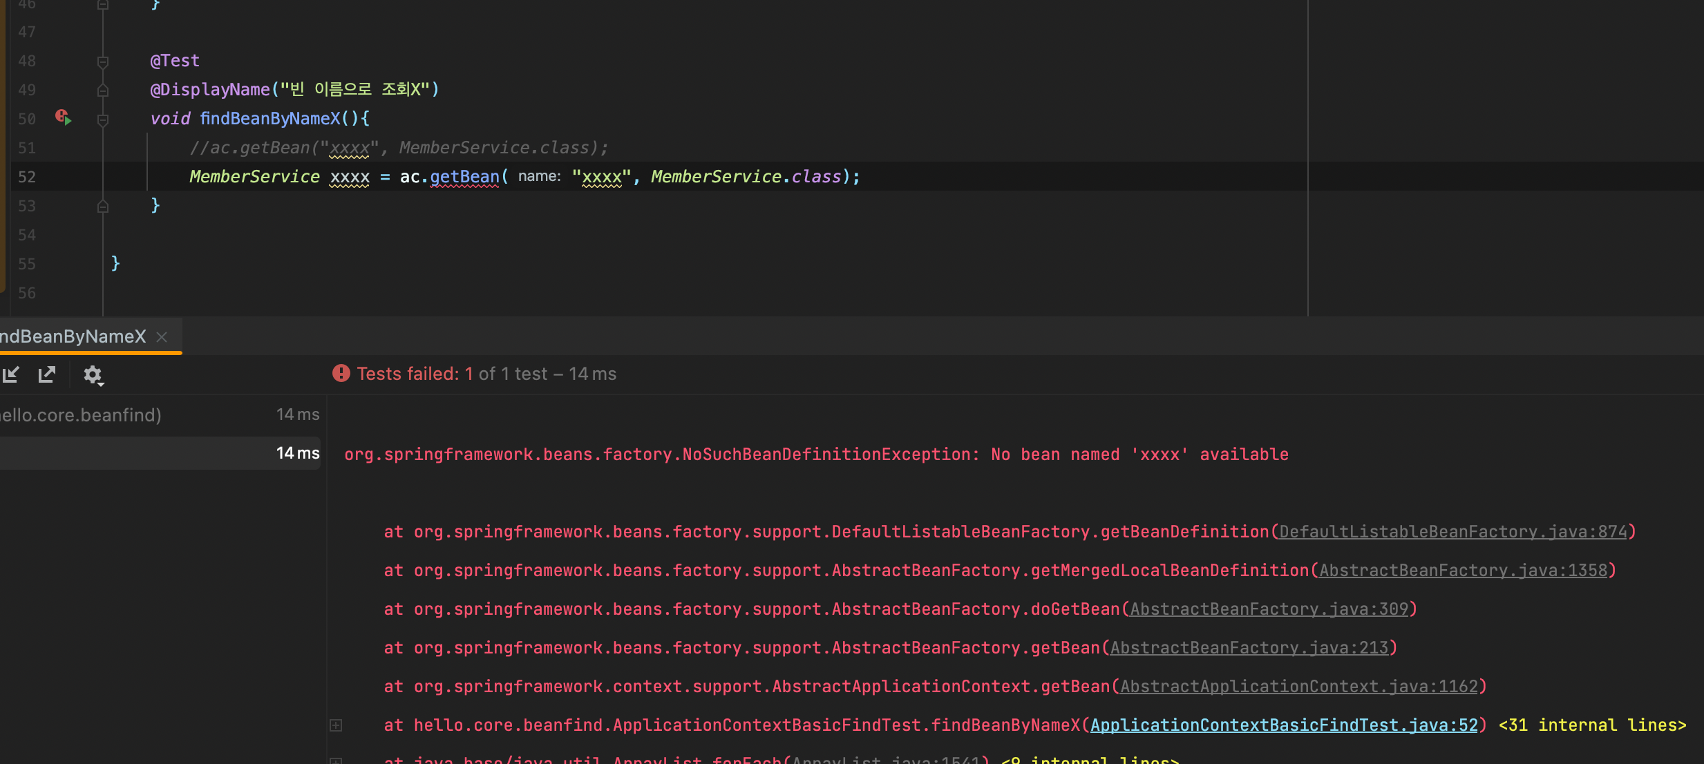
Task: Click the run test gutter icon at line 50
Action: pyautogui.click(x=64, y=117)
